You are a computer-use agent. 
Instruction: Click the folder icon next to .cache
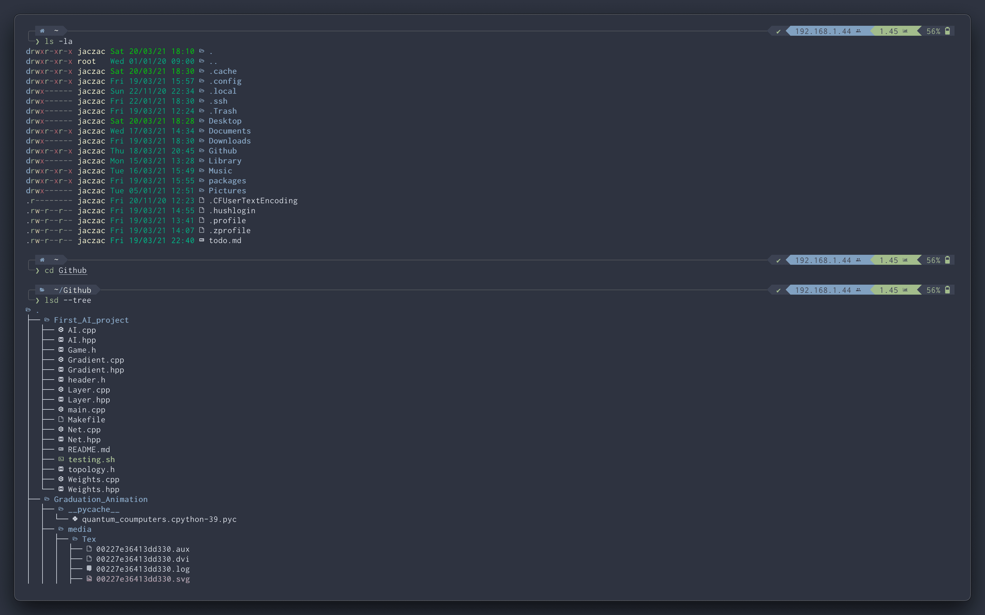[201, 71]
